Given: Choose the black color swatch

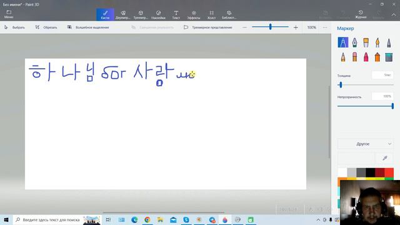Looking at the screenshot, I should (370, 172).
